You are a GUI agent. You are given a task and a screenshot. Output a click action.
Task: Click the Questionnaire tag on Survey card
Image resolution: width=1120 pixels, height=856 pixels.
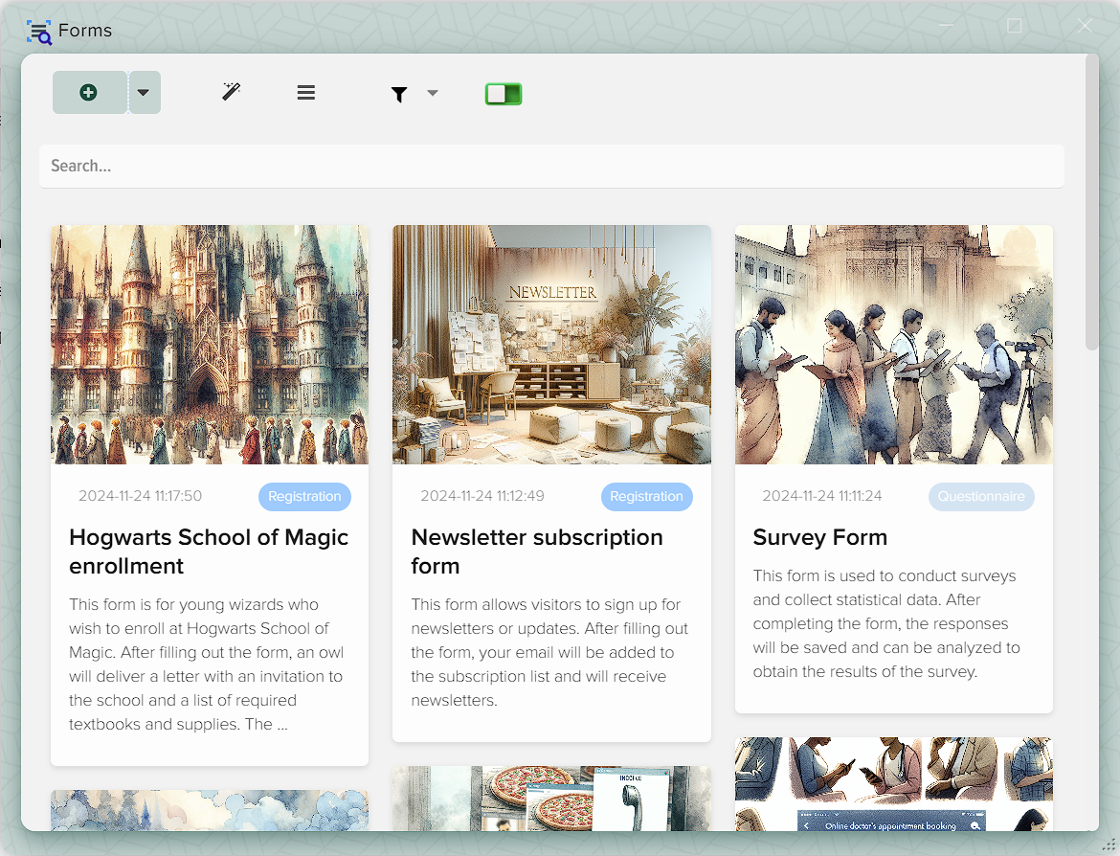pyautogui.click(x=981, y=497)
